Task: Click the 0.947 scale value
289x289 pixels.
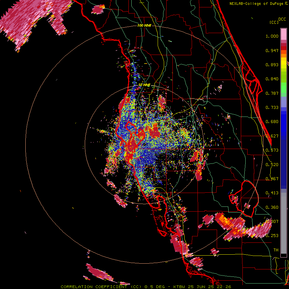Action: pyautogui.click(x=272, y=50)
